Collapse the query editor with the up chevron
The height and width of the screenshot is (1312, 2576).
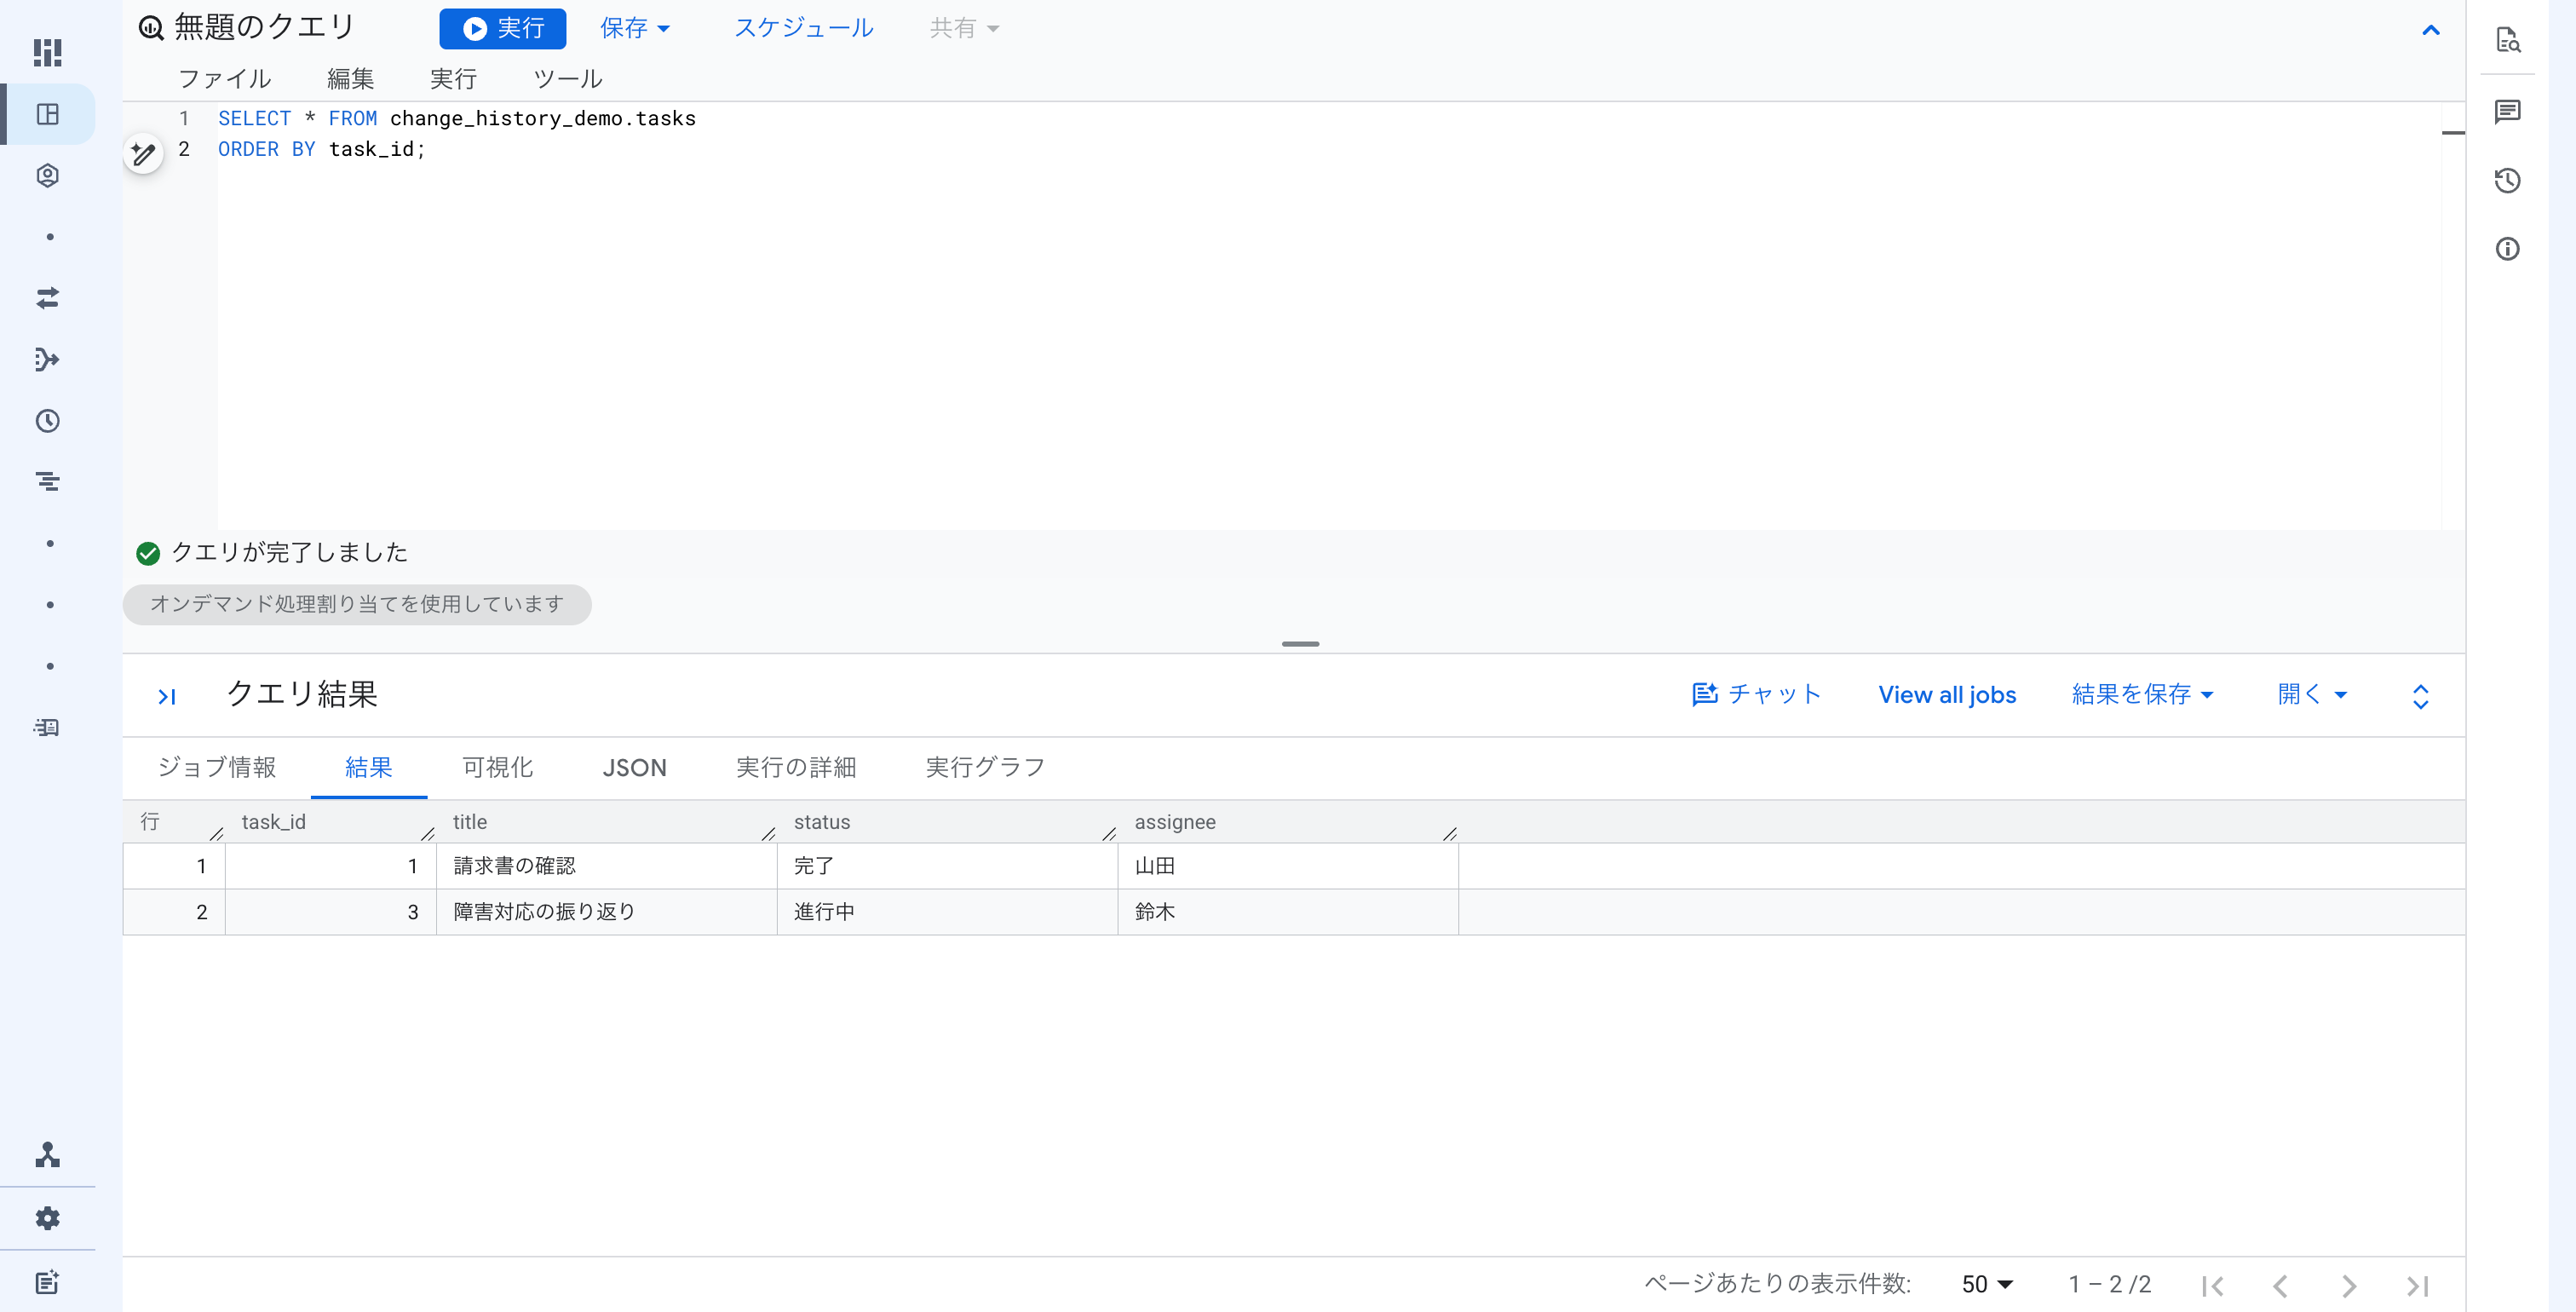tap(2431, 30)
